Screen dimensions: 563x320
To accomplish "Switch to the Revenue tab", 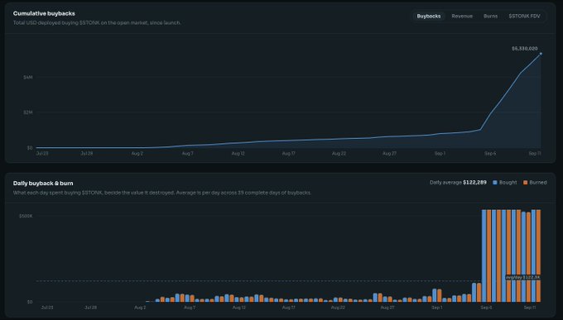I will tap(462, 17).
